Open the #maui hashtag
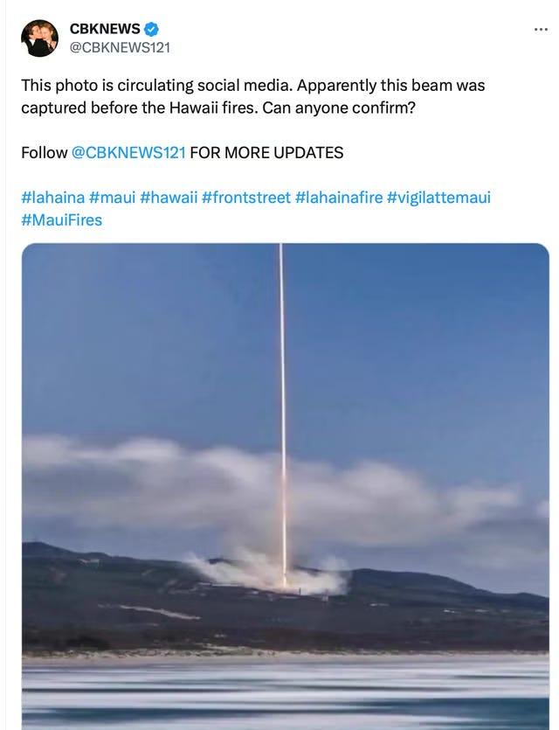This screenshot has height=730, width=559. coord(112,198)
